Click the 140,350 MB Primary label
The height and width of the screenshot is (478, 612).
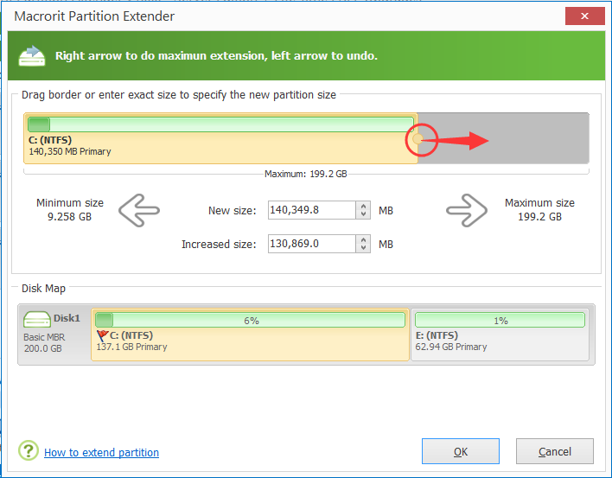(70, 151)
